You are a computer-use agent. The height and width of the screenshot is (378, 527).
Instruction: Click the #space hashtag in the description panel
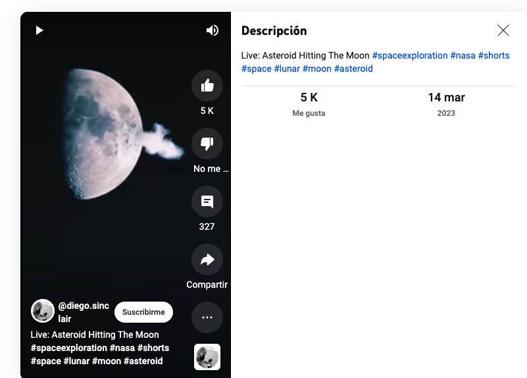click(x=257, y=68)
